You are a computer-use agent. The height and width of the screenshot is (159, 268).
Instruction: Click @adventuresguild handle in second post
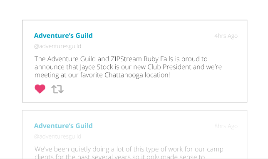[57, 137]
